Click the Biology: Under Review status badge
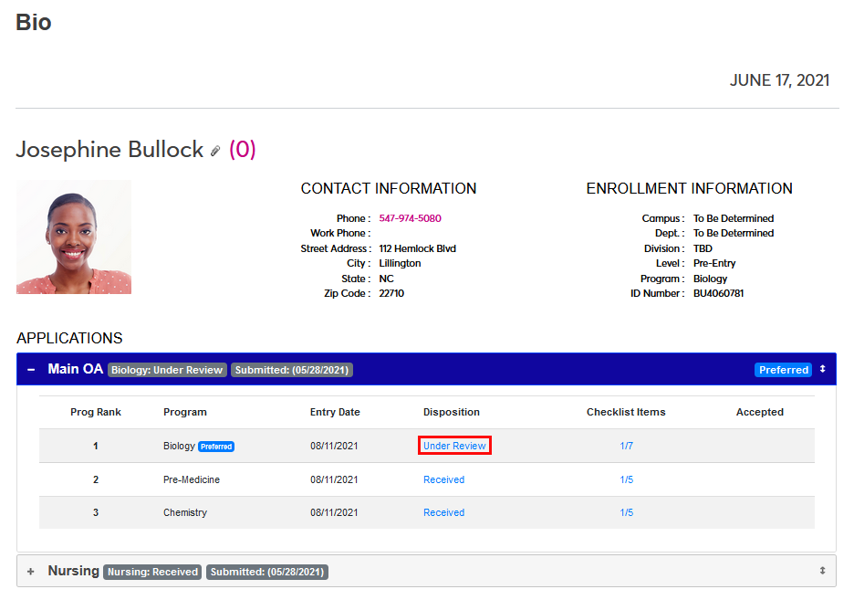 click(167, 370)
